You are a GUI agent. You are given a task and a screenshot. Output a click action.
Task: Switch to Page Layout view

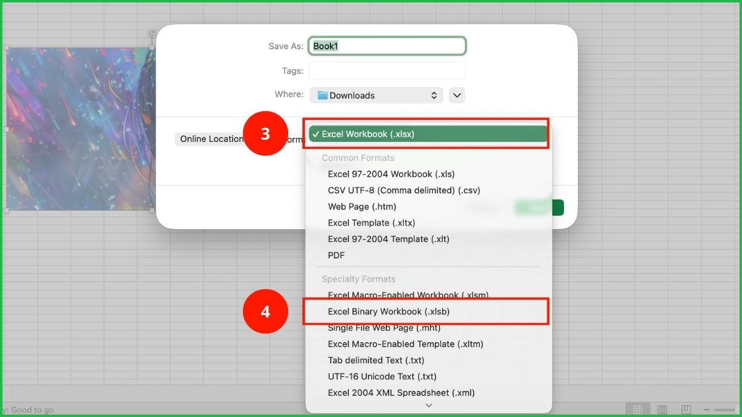[x=662, y=409]
